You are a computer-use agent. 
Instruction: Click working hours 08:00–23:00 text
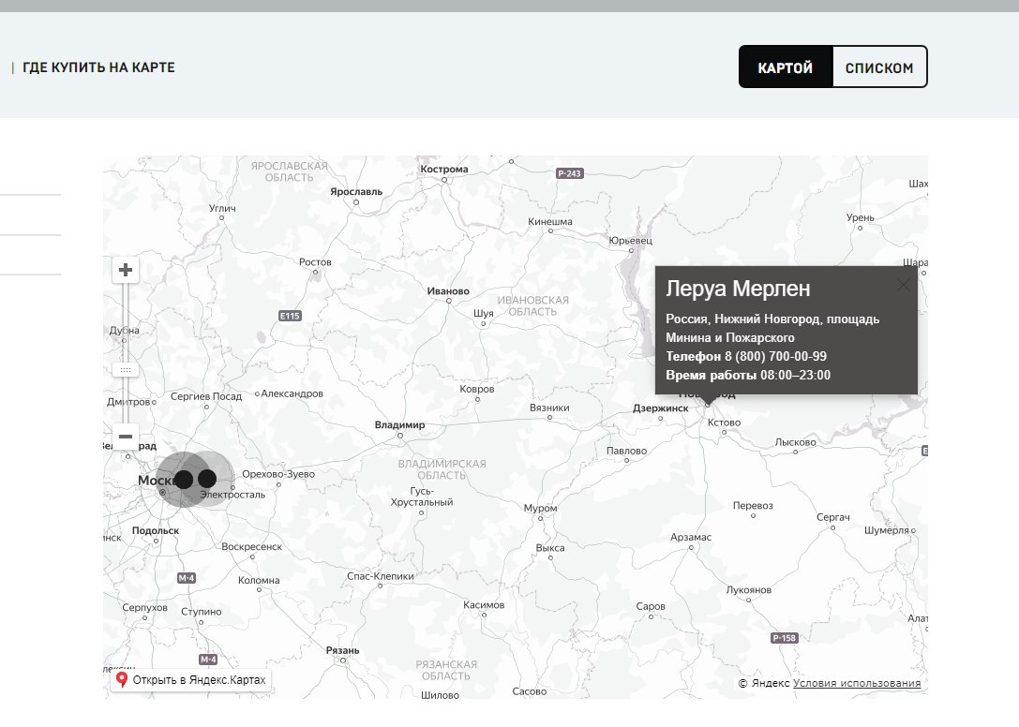796,375
